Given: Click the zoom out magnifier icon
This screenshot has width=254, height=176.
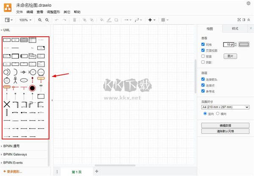Looking at the screenshot, I should tap(47, 20).
